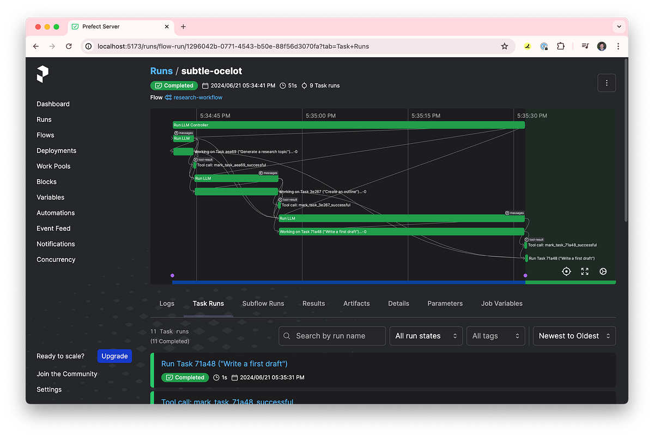The width and height of the screenshot is (654, 438).
Task: Click the Completed state badge
Action: 174,85
